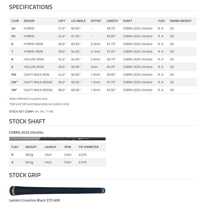Click the Steel offered in custom only note
The width and height of the screenshot is (206, 206).
pyautogui.click(x=28, y=99)
